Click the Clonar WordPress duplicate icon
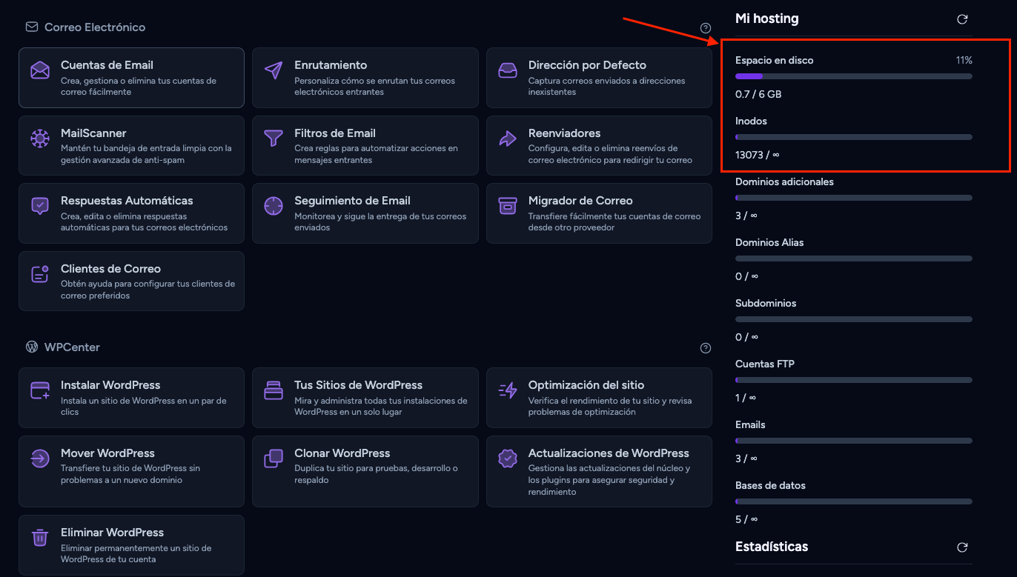 274,458
